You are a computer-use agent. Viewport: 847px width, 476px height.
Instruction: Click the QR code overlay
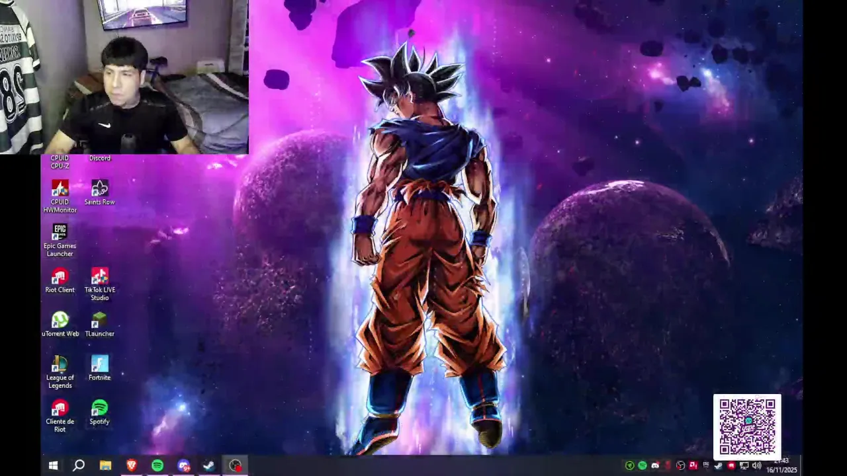pyautogui.click(x=747, y=427)
